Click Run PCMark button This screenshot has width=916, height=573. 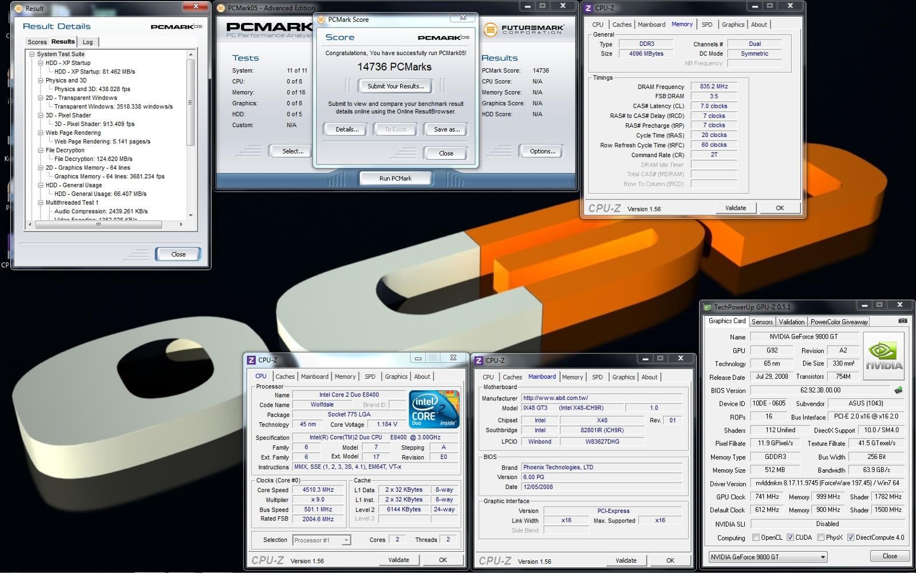coord(395,178)
